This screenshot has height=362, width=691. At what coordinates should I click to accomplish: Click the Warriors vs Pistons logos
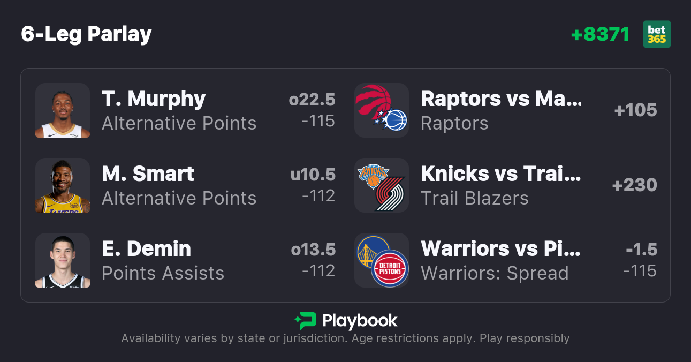[382, 260]
